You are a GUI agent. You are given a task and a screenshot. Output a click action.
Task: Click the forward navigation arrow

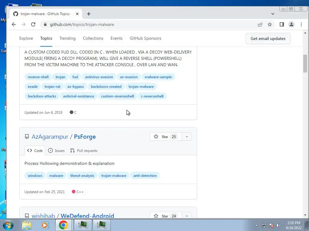pyautogui.click(x=24, y=24)
